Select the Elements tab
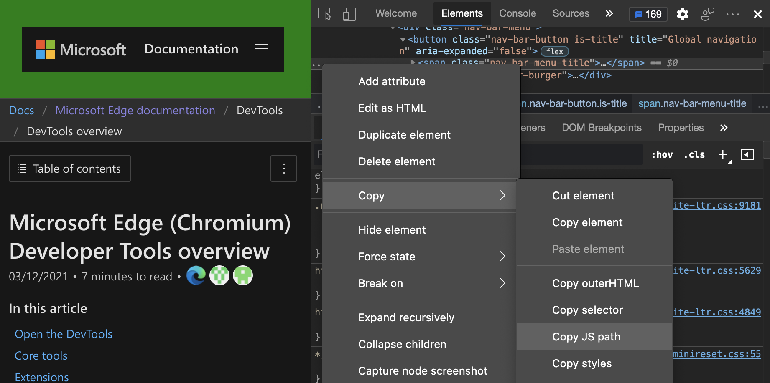770x383 pixels. (x=462, y=13)
